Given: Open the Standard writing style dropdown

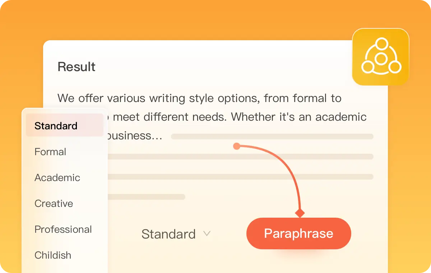Looking at the screenshot, I should tap(168, 234).
